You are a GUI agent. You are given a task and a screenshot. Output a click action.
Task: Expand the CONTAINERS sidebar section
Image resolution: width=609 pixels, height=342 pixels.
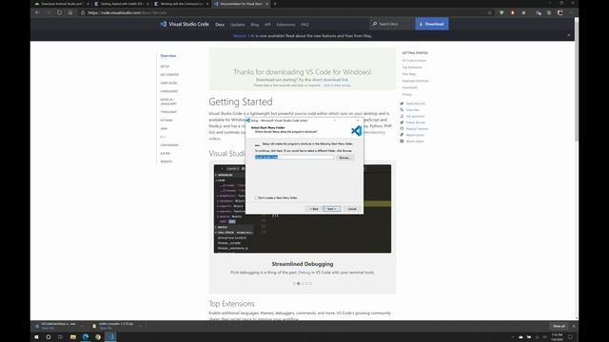point(169,145)
